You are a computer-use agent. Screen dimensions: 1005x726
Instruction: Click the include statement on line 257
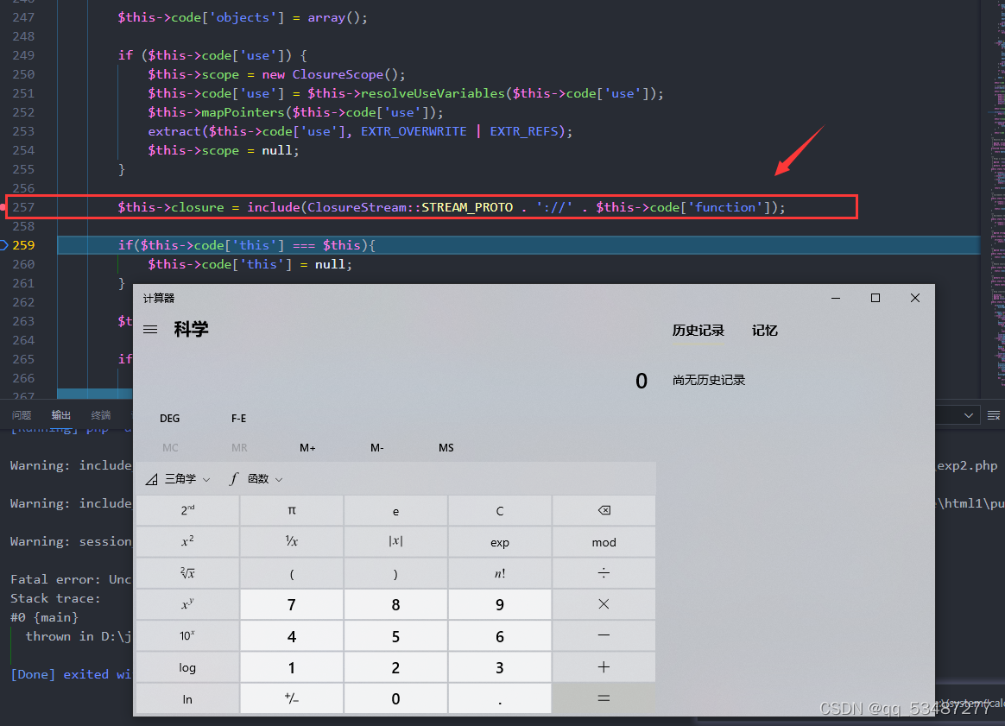point(452,207)
